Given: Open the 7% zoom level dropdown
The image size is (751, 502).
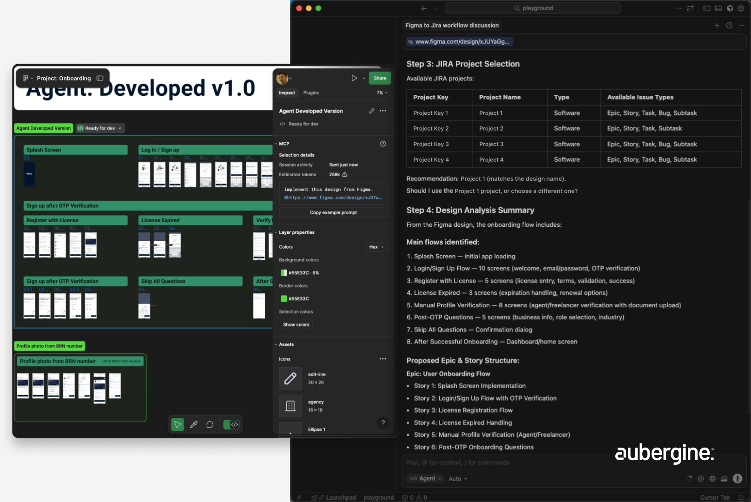Looking at the screenshot, I should click(382, 93).
